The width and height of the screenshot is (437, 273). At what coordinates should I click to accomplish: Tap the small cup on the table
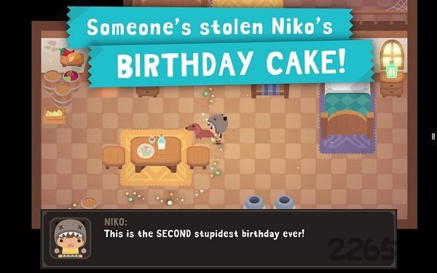click(x=152, y=139)
